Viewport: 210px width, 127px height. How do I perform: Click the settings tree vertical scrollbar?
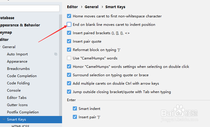point(61,65)
